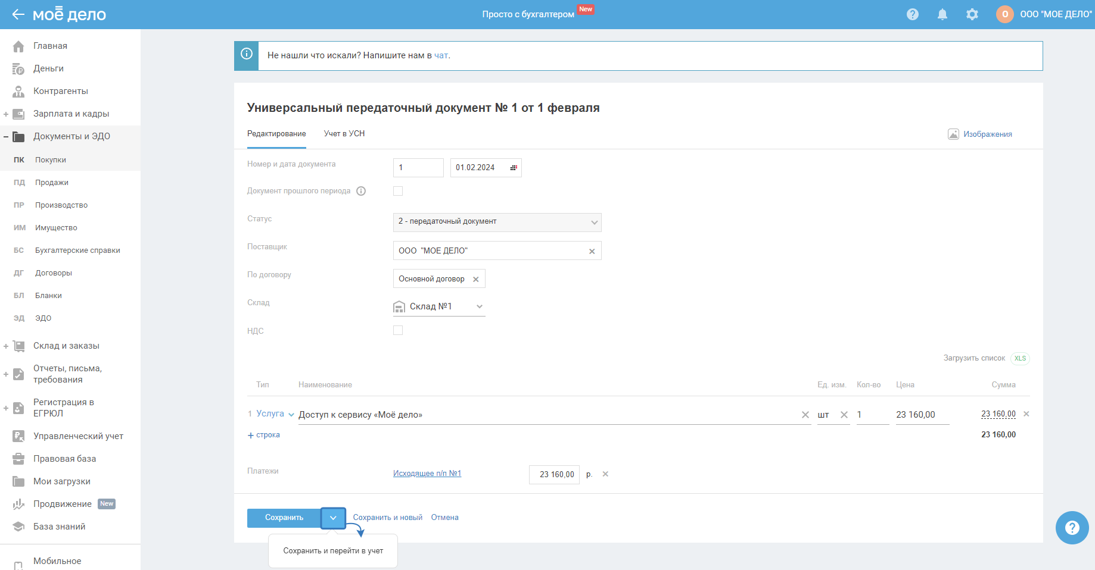
Task: Expand Регистрация в ЕГРЮЛ section
Action: click(x=6, y=408)
